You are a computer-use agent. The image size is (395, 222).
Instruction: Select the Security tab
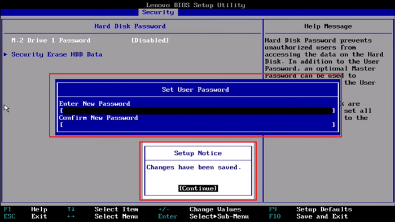pyautogui.click(x=158, y=12)
